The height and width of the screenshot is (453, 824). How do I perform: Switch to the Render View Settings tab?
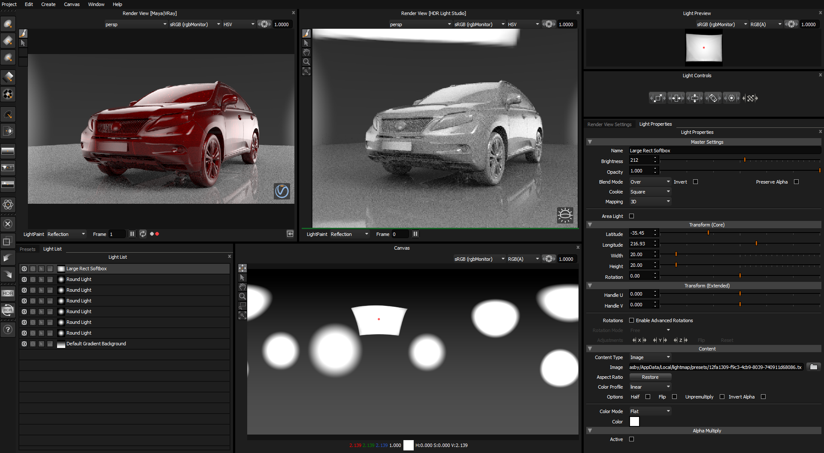609,124
